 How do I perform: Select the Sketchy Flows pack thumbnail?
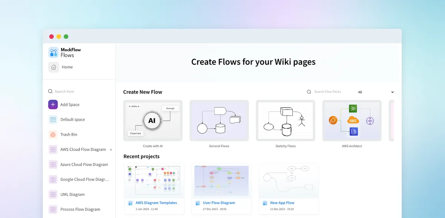tap(286, 121)
